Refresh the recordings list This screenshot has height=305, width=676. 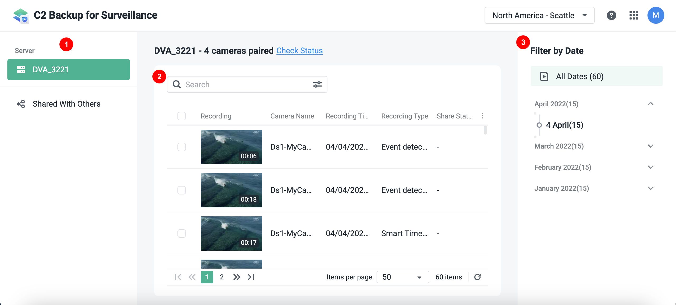pos(477,277)
